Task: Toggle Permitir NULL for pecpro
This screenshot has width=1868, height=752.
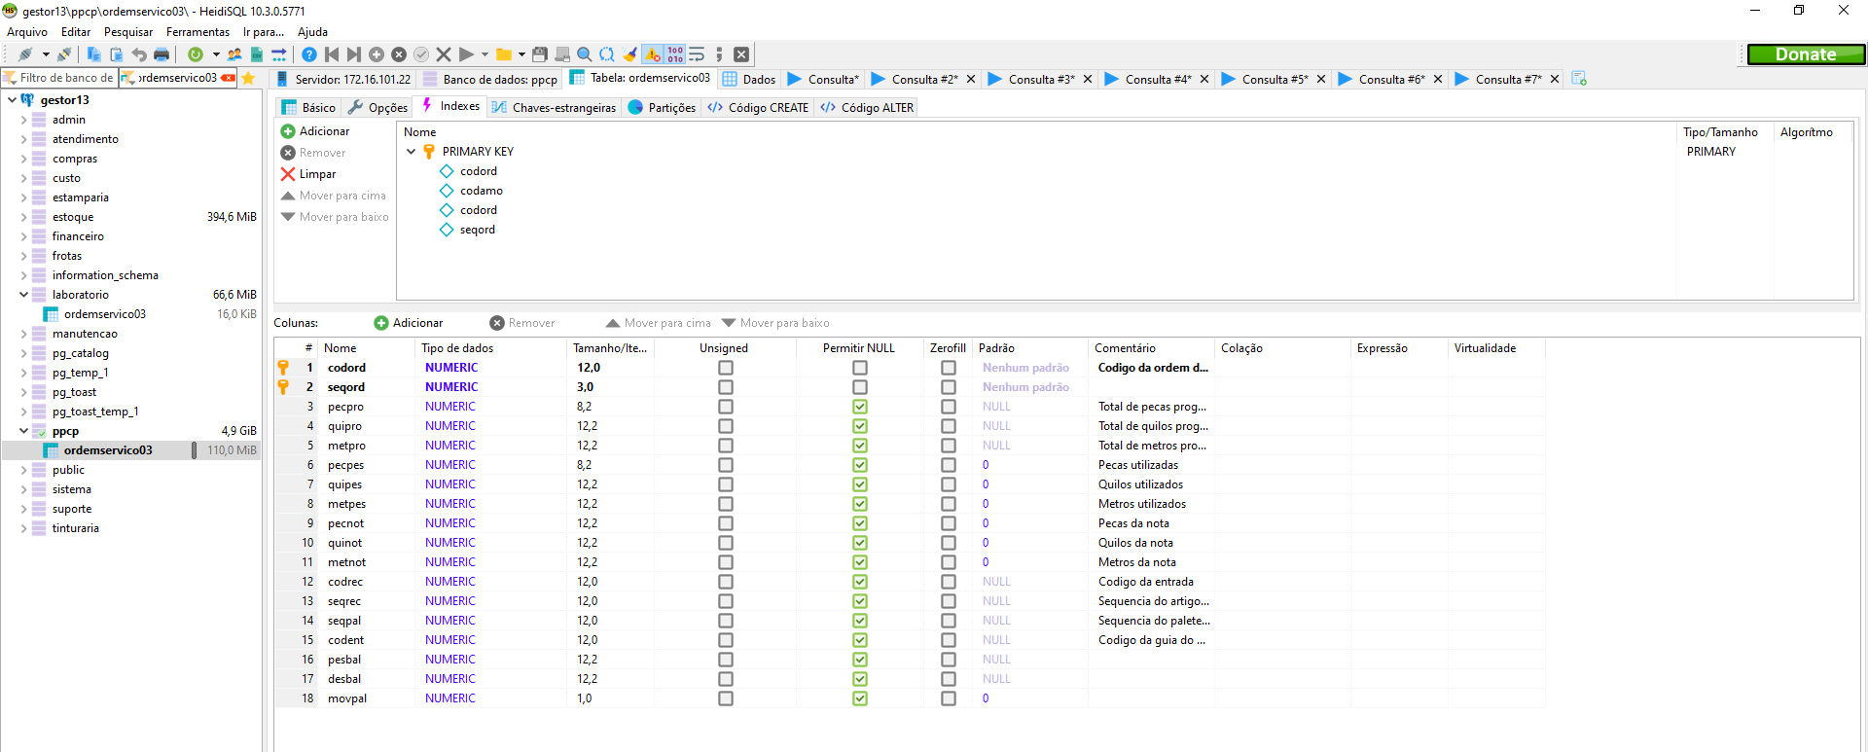Action: (x=859, y=407)
